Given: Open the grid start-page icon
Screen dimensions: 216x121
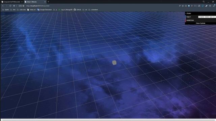Looking at the screenshot, I should pos(14,6).
